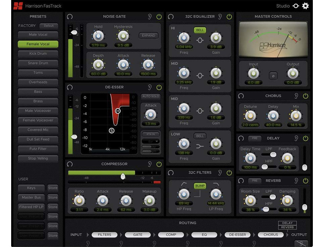
Task: Set Delay to PRE routing
Action: point(255,138)
